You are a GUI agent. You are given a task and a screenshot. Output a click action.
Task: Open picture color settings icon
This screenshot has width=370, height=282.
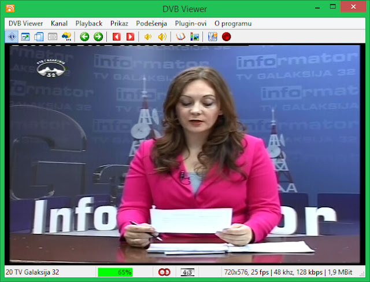pyautogui.click(x=195, y=36)
